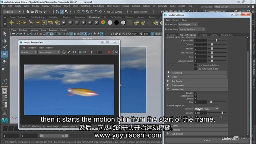
Task: Enable Lock Sampling Pattern checkbox
Action: (x=196, y=65)
